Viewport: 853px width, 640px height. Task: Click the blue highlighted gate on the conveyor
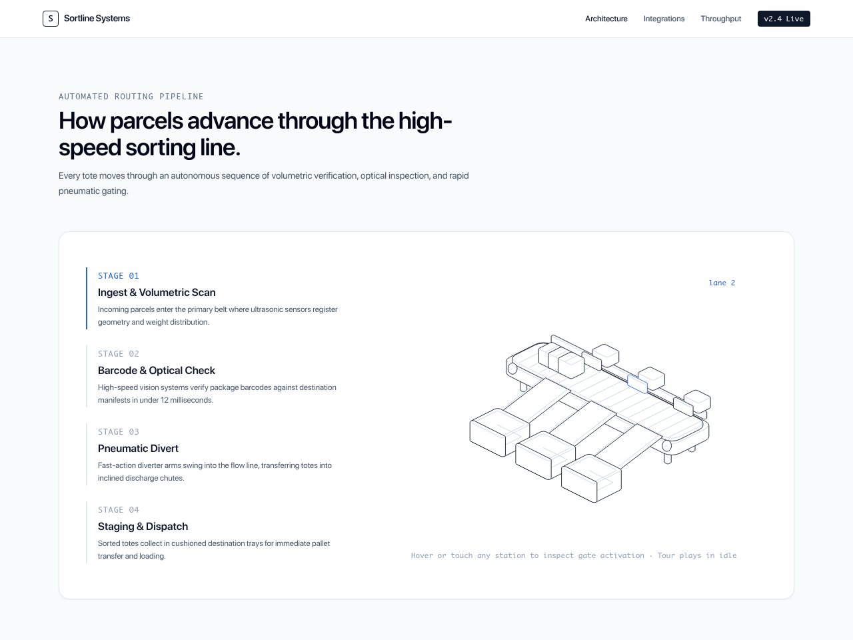[x=637, y=383]
